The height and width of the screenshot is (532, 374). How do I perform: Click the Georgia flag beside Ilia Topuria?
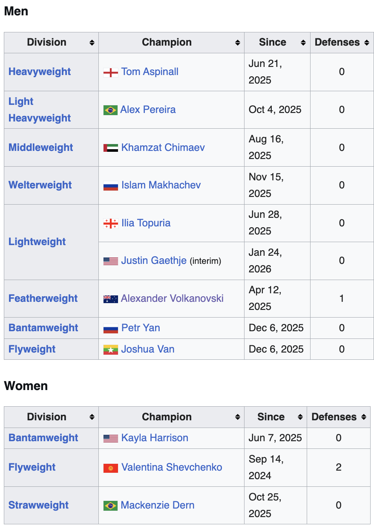111,223
